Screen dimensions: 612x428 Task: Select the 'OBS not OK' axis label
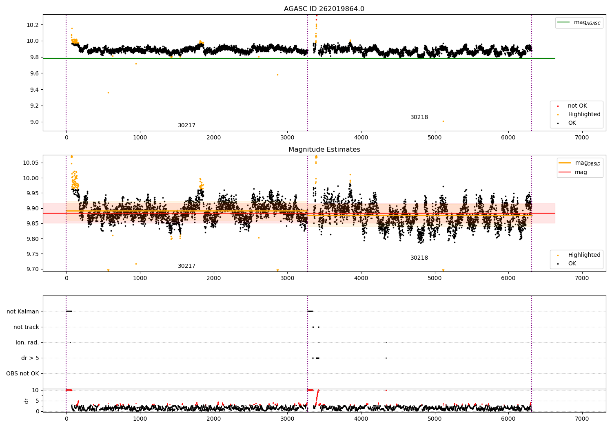23,373
